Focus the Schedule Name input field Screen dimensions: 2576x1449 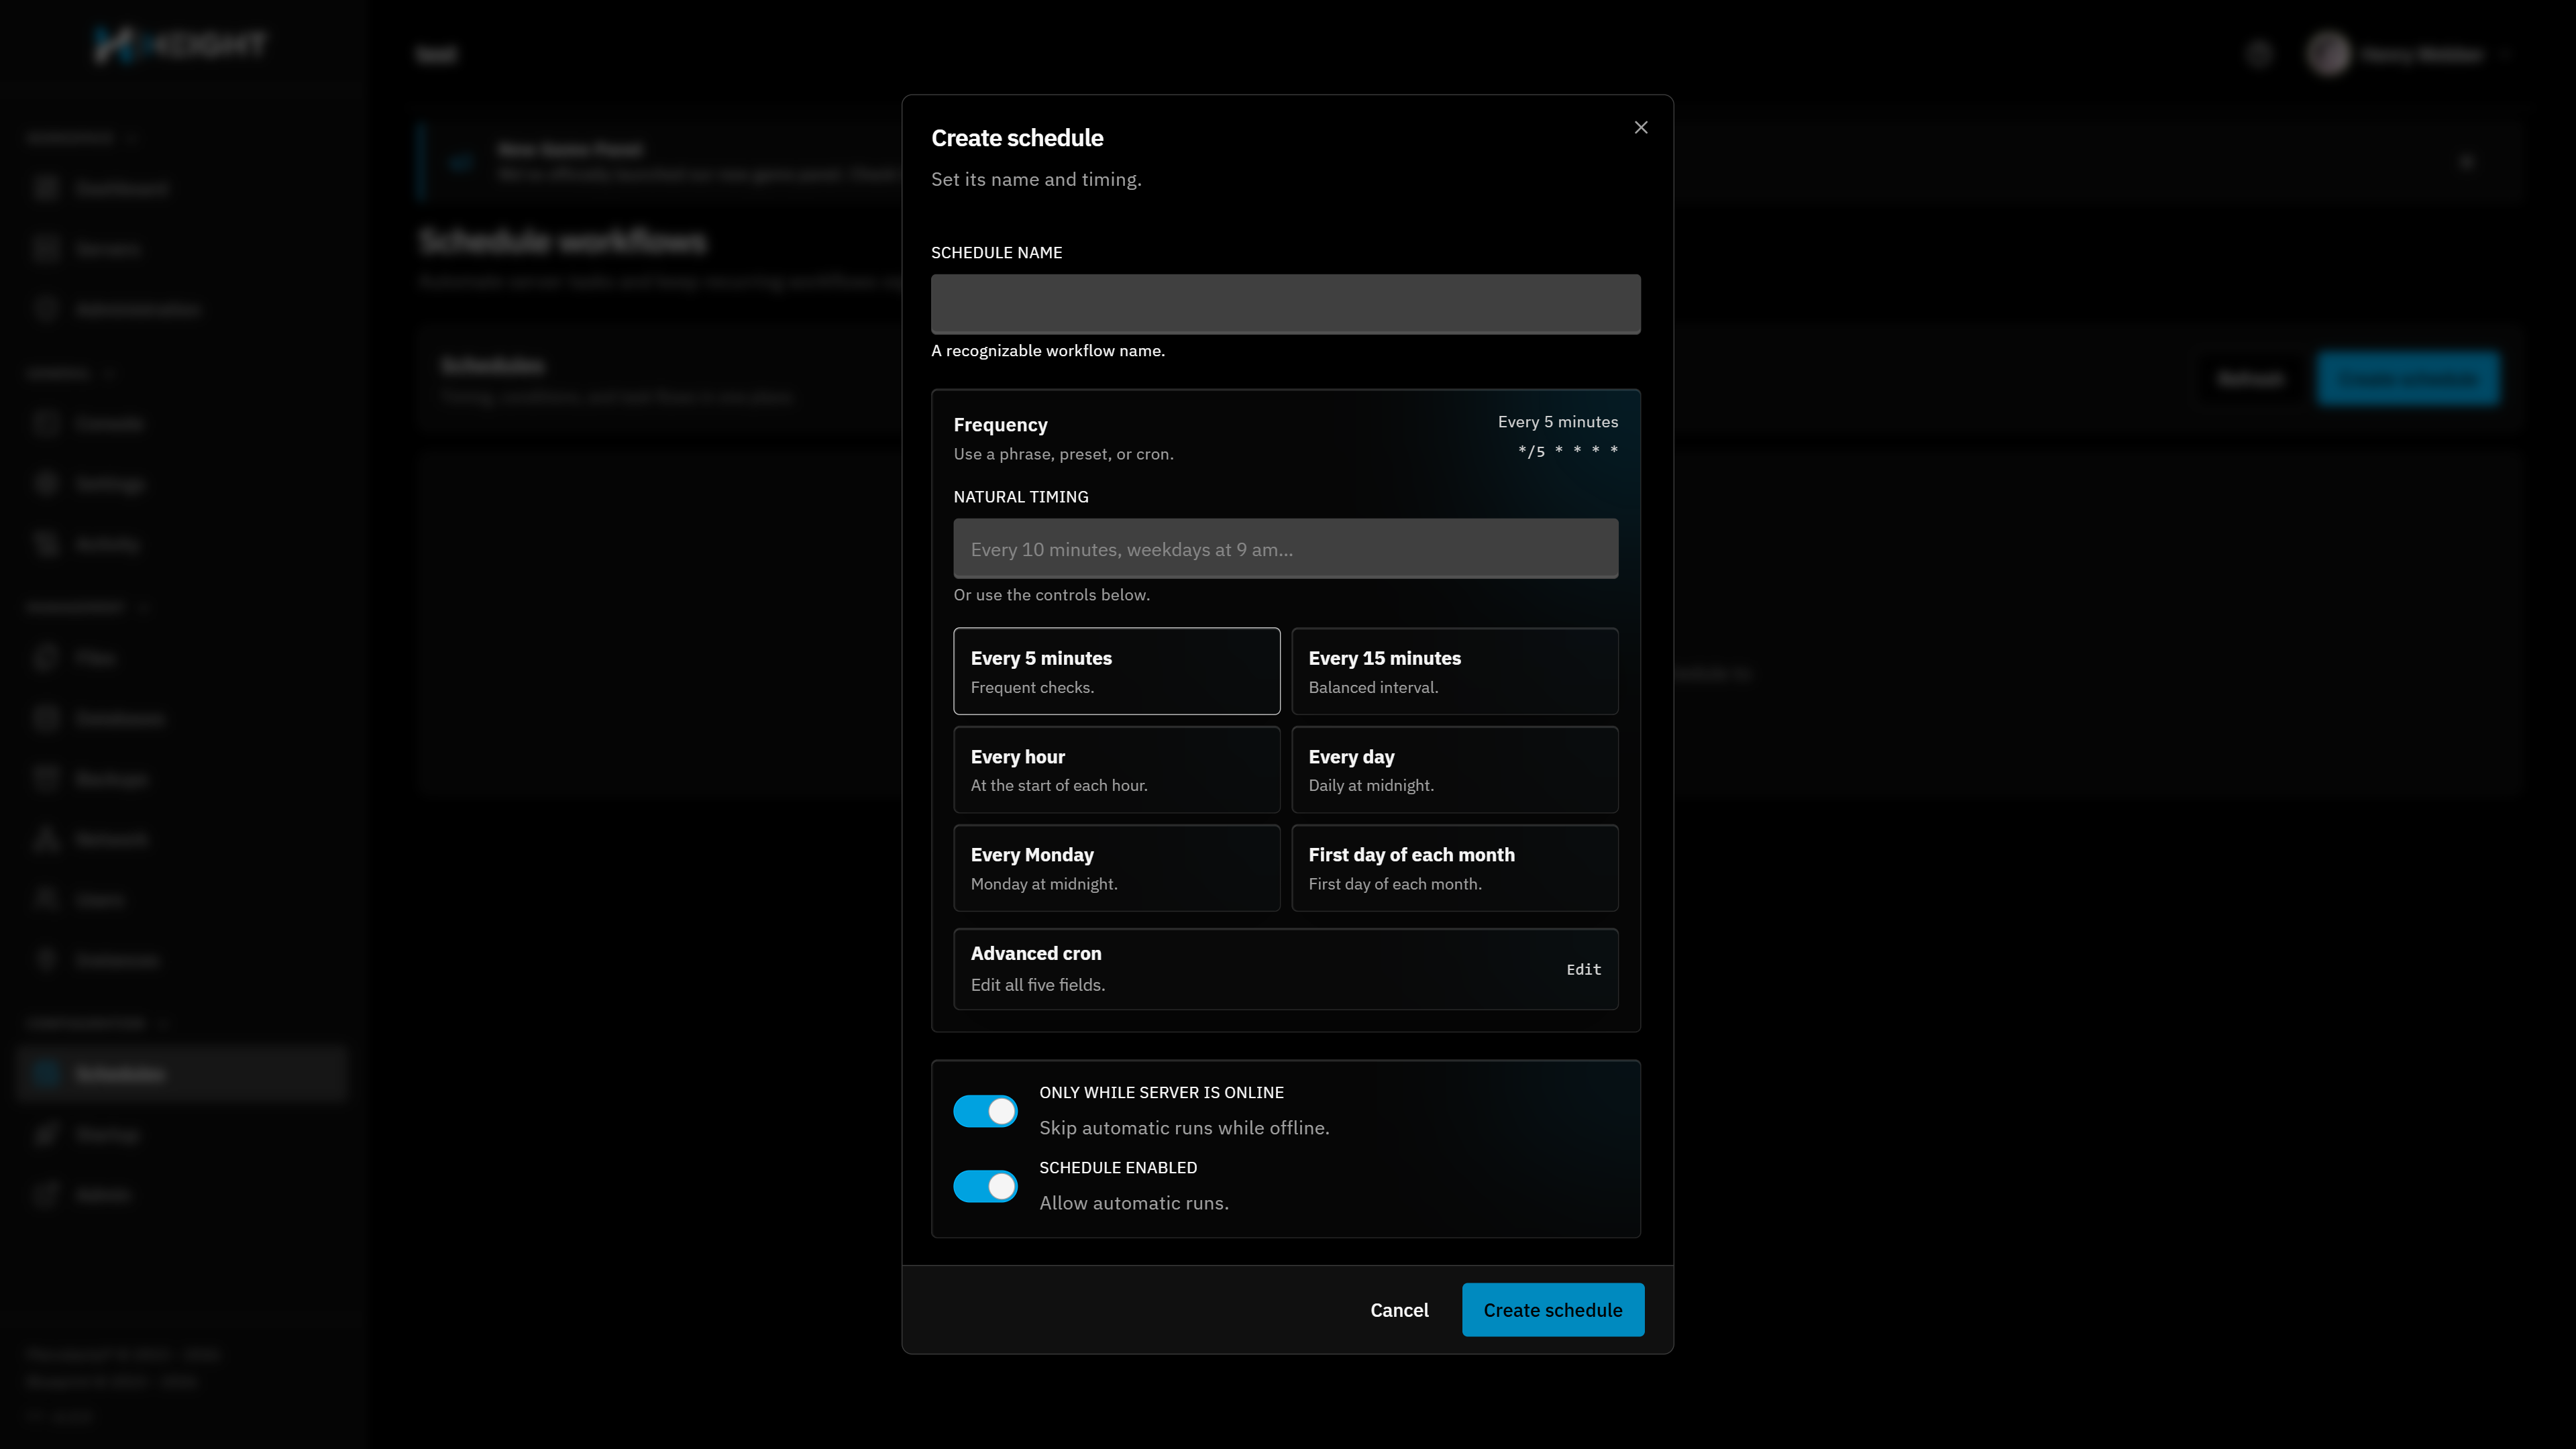[x=1285, y=304]
